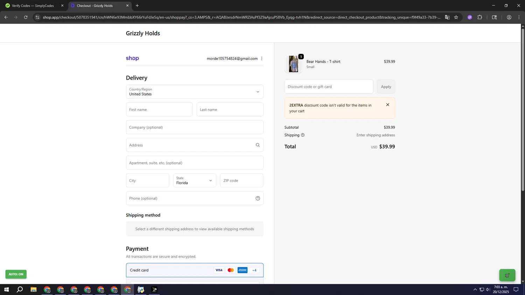525x295 pixels.
Task: Click the Company (optional) field
Action: pyautogui.click(x=195, y=127)
